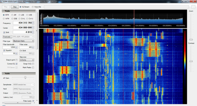Adjust the AF Gain slider handle
This screenshot has height=106, width=197.
(25, 78)
